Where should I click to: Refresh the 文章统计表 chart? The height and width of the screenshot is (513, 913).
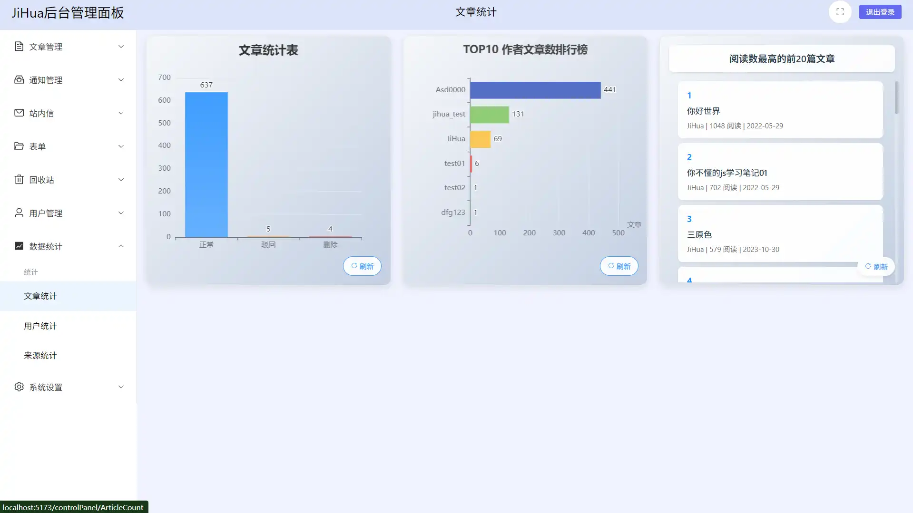[362, 266]
